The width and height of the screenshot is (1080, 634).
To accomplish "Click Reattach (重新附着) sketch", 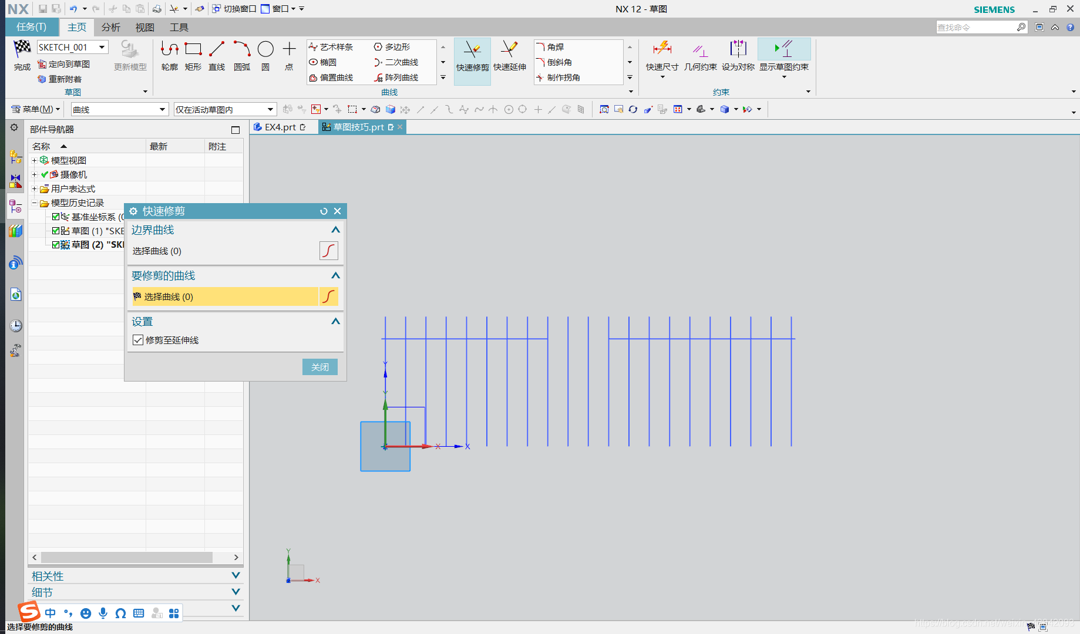I will [x=60, y=79].
